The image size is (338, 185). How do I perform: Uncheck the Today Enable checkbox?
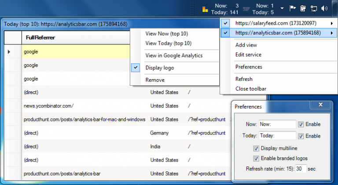(x=301, y=136)
